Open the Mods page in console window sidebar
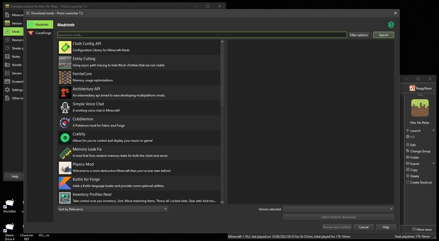439x241 pixels. point(14,31)
